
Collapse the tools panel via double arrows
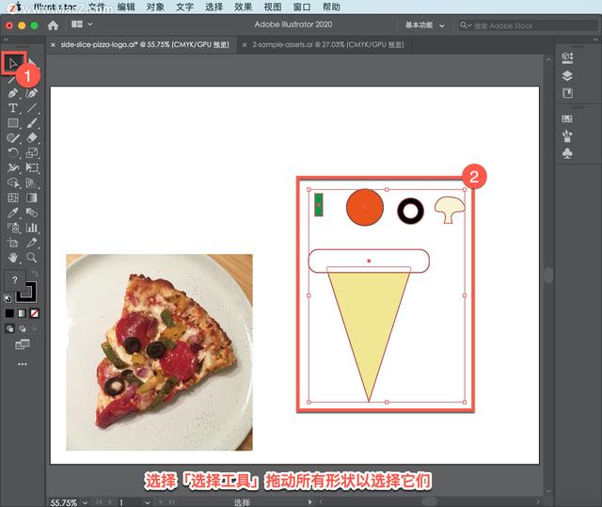[6, 40]
